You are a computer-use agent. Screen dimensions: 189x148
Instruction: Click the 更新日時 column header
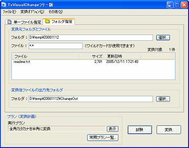tap(123, 56)
